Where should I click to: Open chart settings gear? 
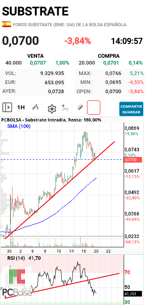click(x=52, y=109)
